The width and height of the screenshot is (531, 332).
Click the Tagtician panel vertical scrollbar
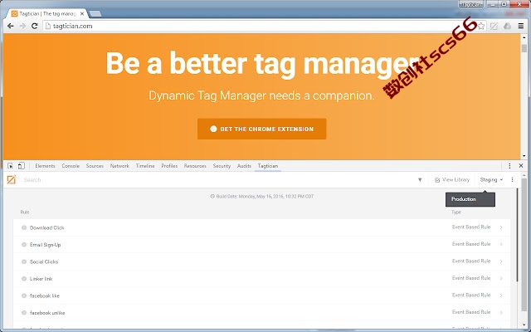coord(517,235)
